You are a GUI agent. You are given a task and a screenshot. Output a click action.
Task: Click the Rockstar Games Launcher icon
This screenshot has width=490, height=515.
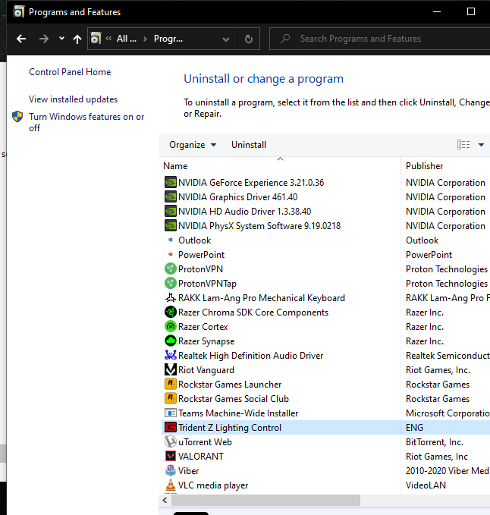[171, 384]
